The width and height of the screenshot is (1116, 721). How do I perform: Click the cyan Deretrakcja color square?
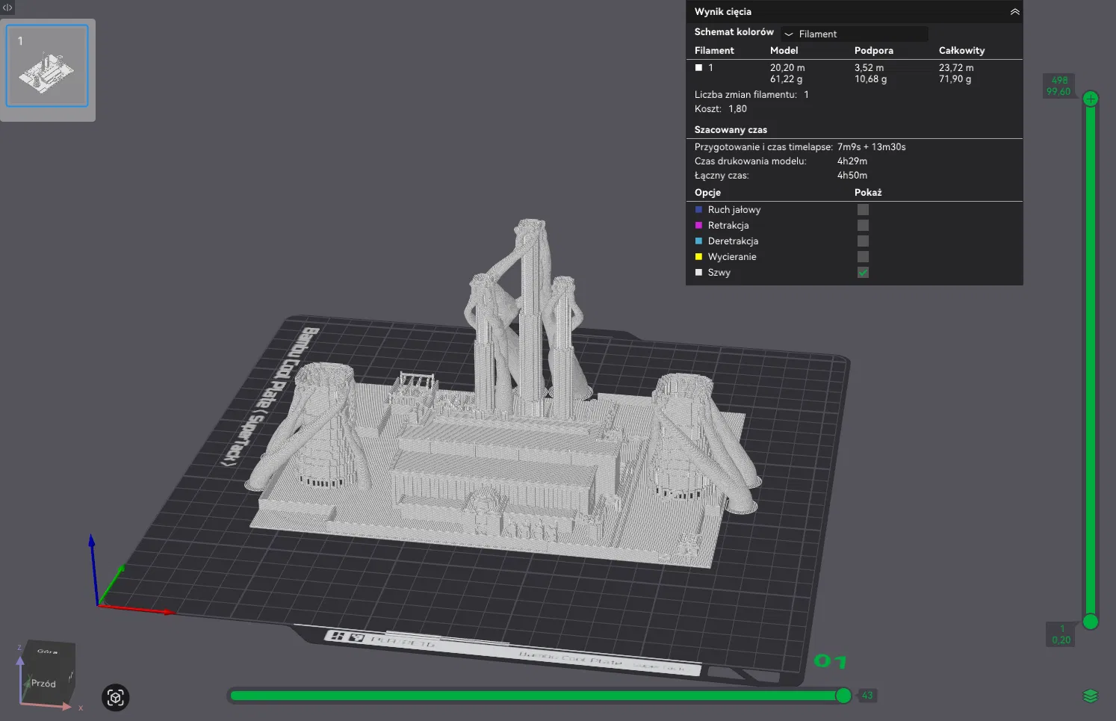click(699, 241)
